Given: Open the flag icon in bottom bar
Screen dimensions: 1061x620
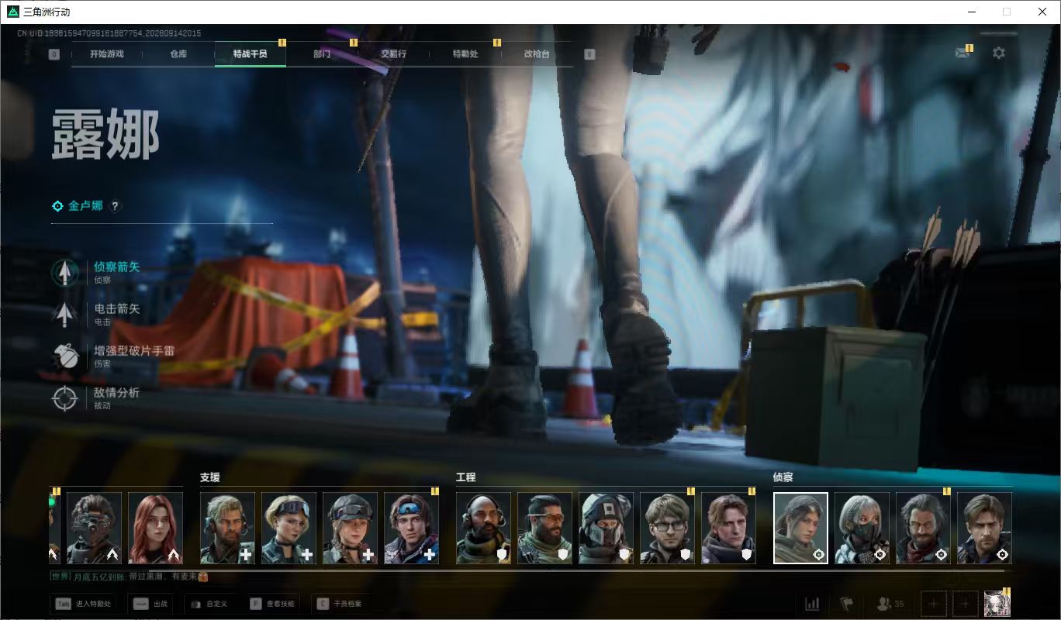Looking at the screenshot, I should tap(846, 603).
